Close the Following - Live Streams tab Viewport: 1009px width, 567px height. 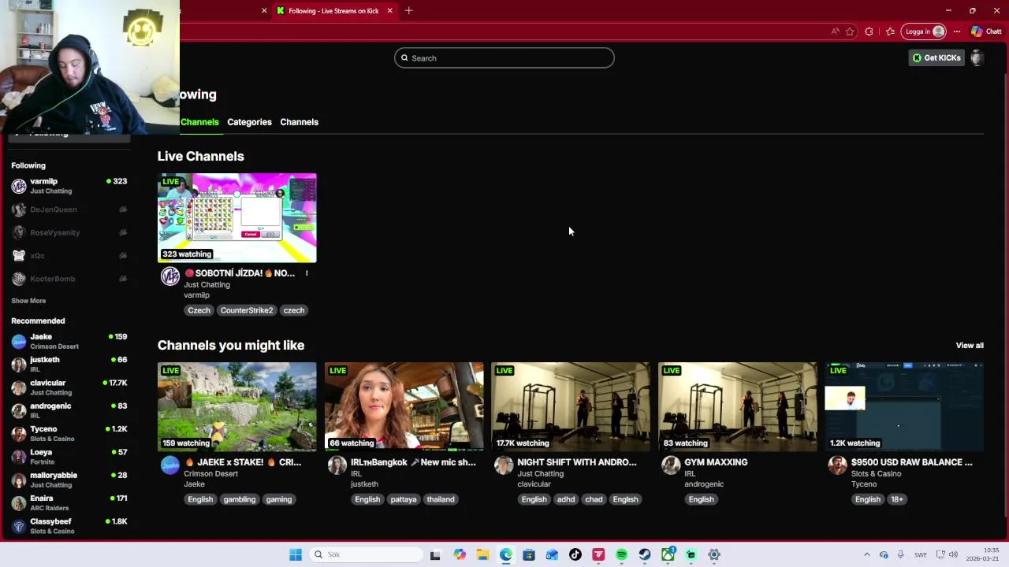389,10
